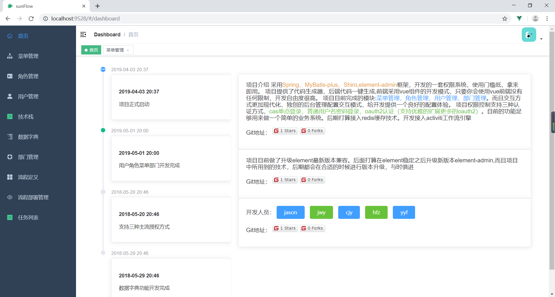
Task: Click the jason developer tag
Action: [x=290, y=212]
